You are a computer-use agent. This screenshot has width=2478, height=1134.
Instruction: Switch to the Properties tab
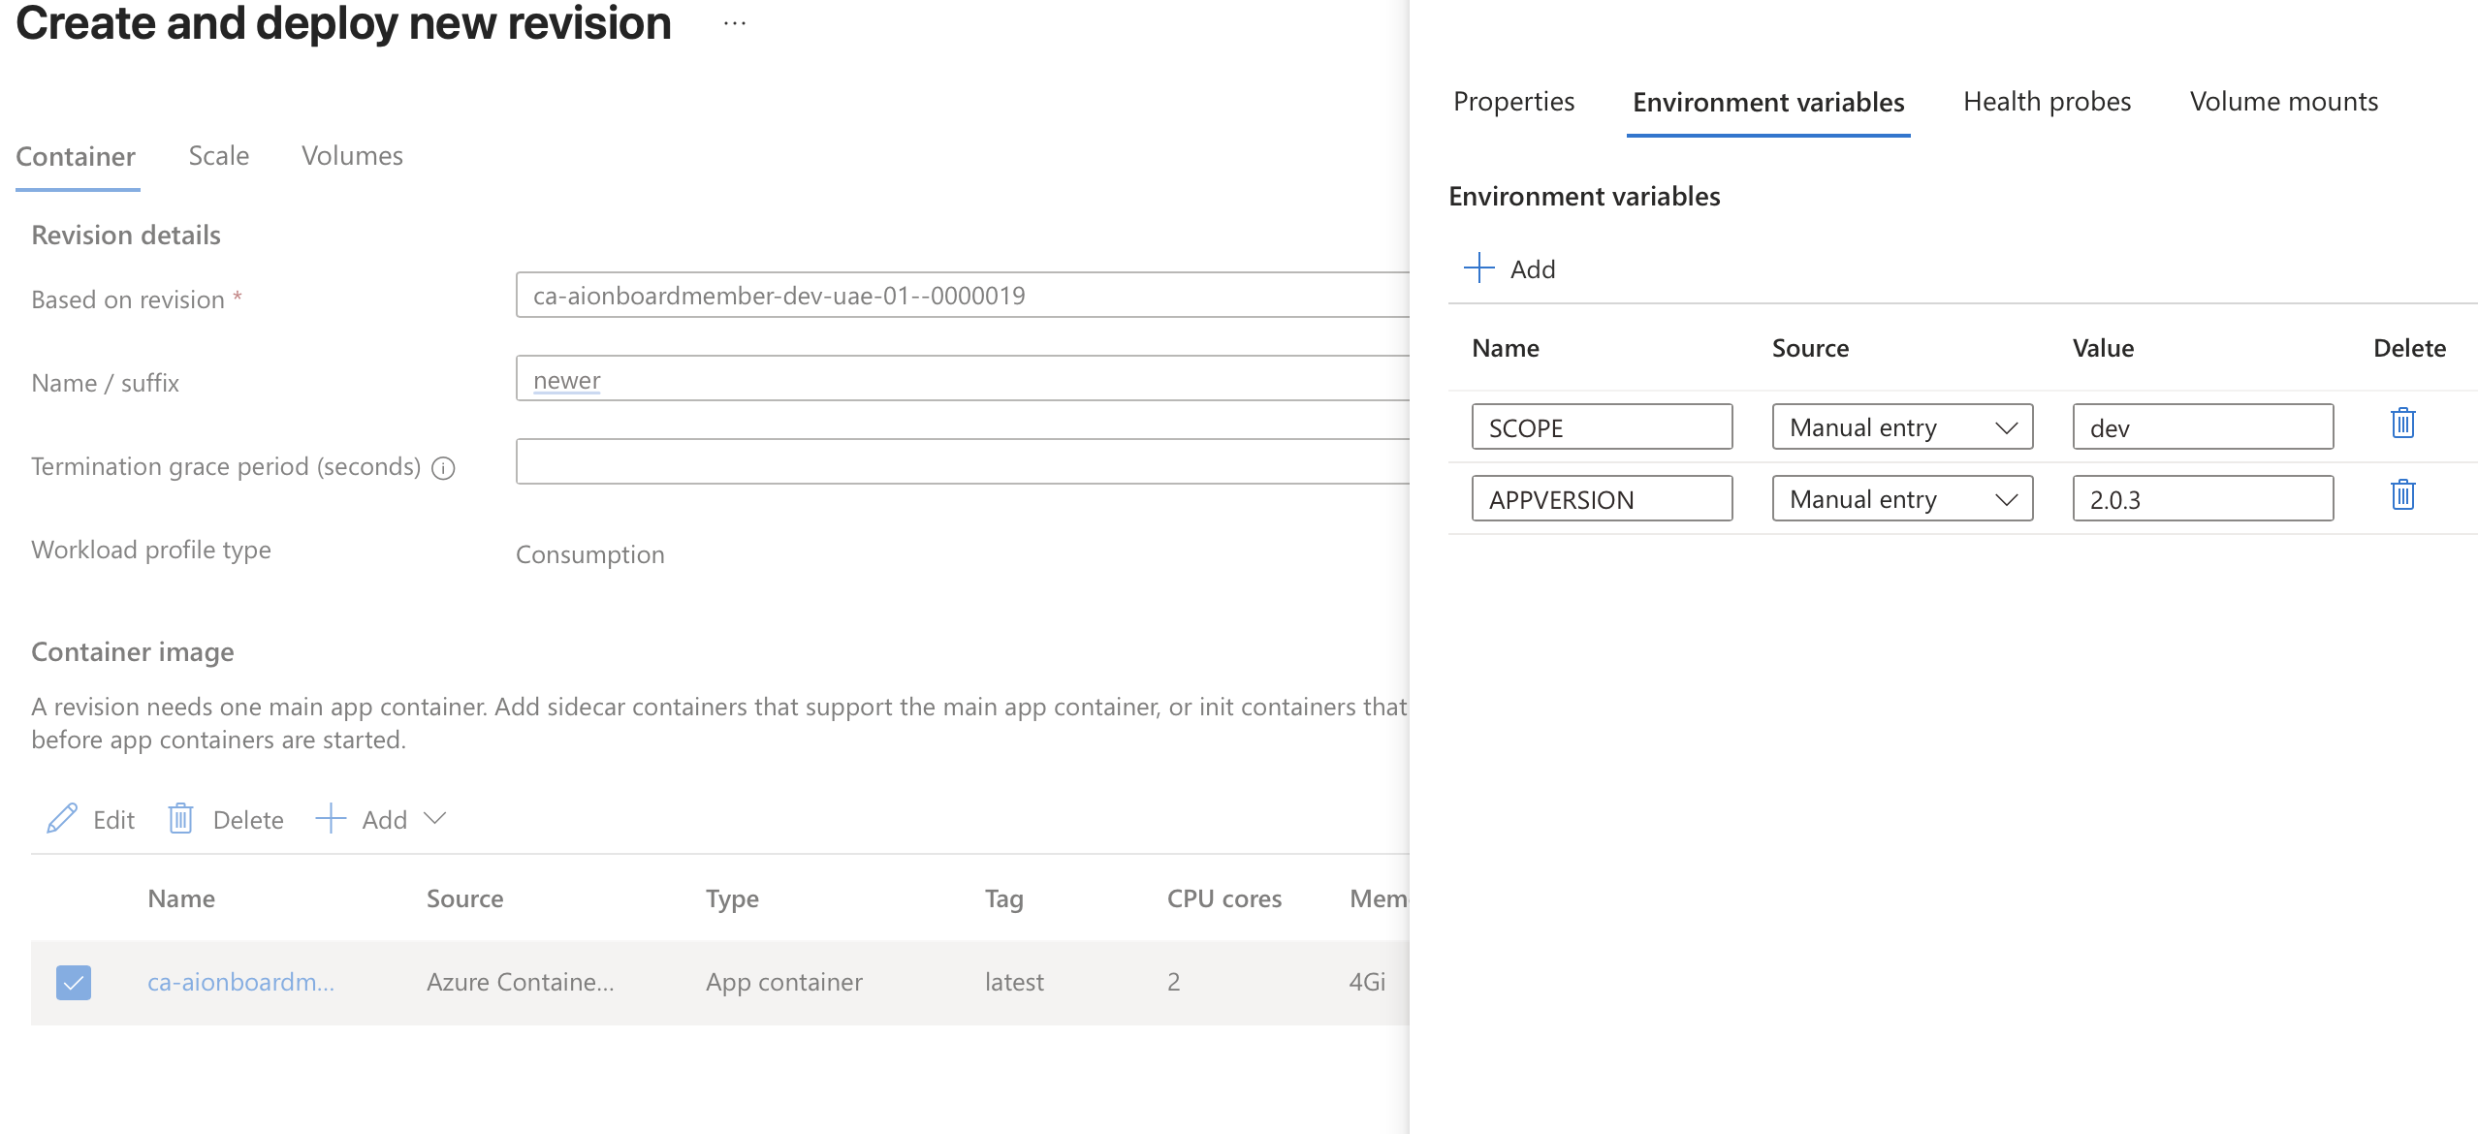[x=1513, y=102]
